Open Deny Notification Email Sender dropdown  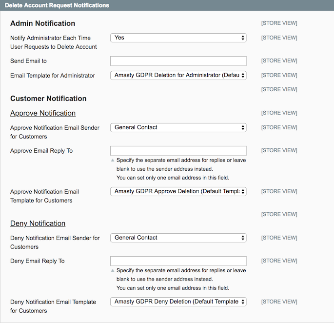click(178, 238)
